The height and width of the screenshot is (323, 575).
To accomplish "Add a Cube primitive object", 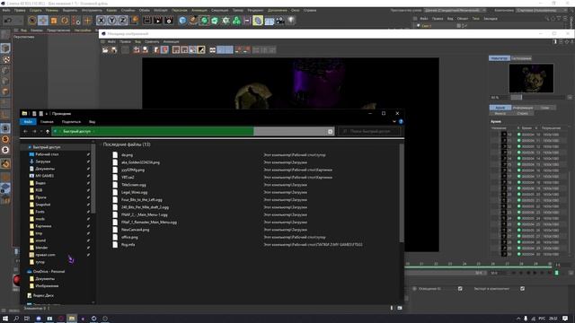I will pos(182,21).
